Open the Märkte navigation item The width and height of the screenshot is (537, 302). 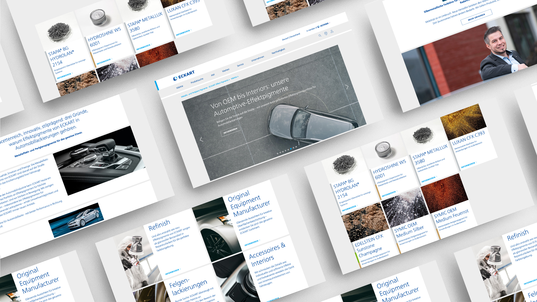[x=180, y=87]
